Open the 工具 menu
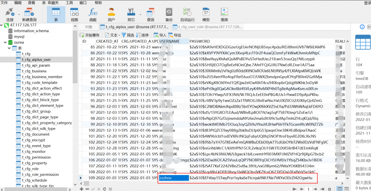The height and width of the screenshot is (191, 371). coord(69,3)
